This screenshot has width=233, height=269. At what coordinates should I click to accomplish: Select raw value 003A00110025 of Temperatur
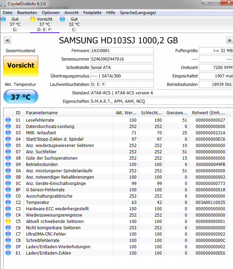tap(210, 203)
